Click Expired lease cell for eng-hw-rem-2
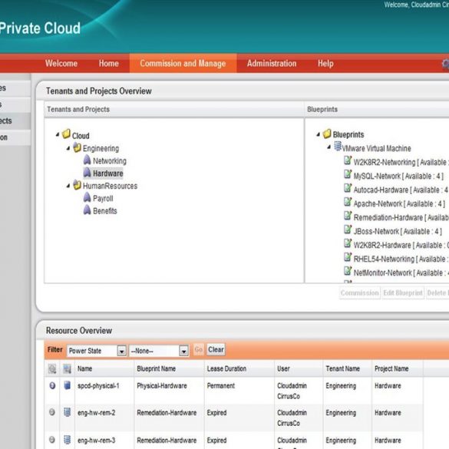 click(x=216, y=413)
